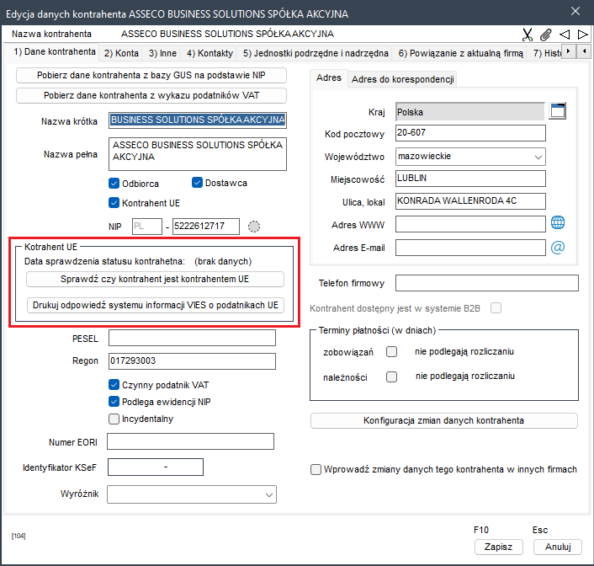Image resolution: width=594 pixels, height=566 pixels.
Task: Check należności nie podlegają rozliczaniu
Action: pos(392,376)
